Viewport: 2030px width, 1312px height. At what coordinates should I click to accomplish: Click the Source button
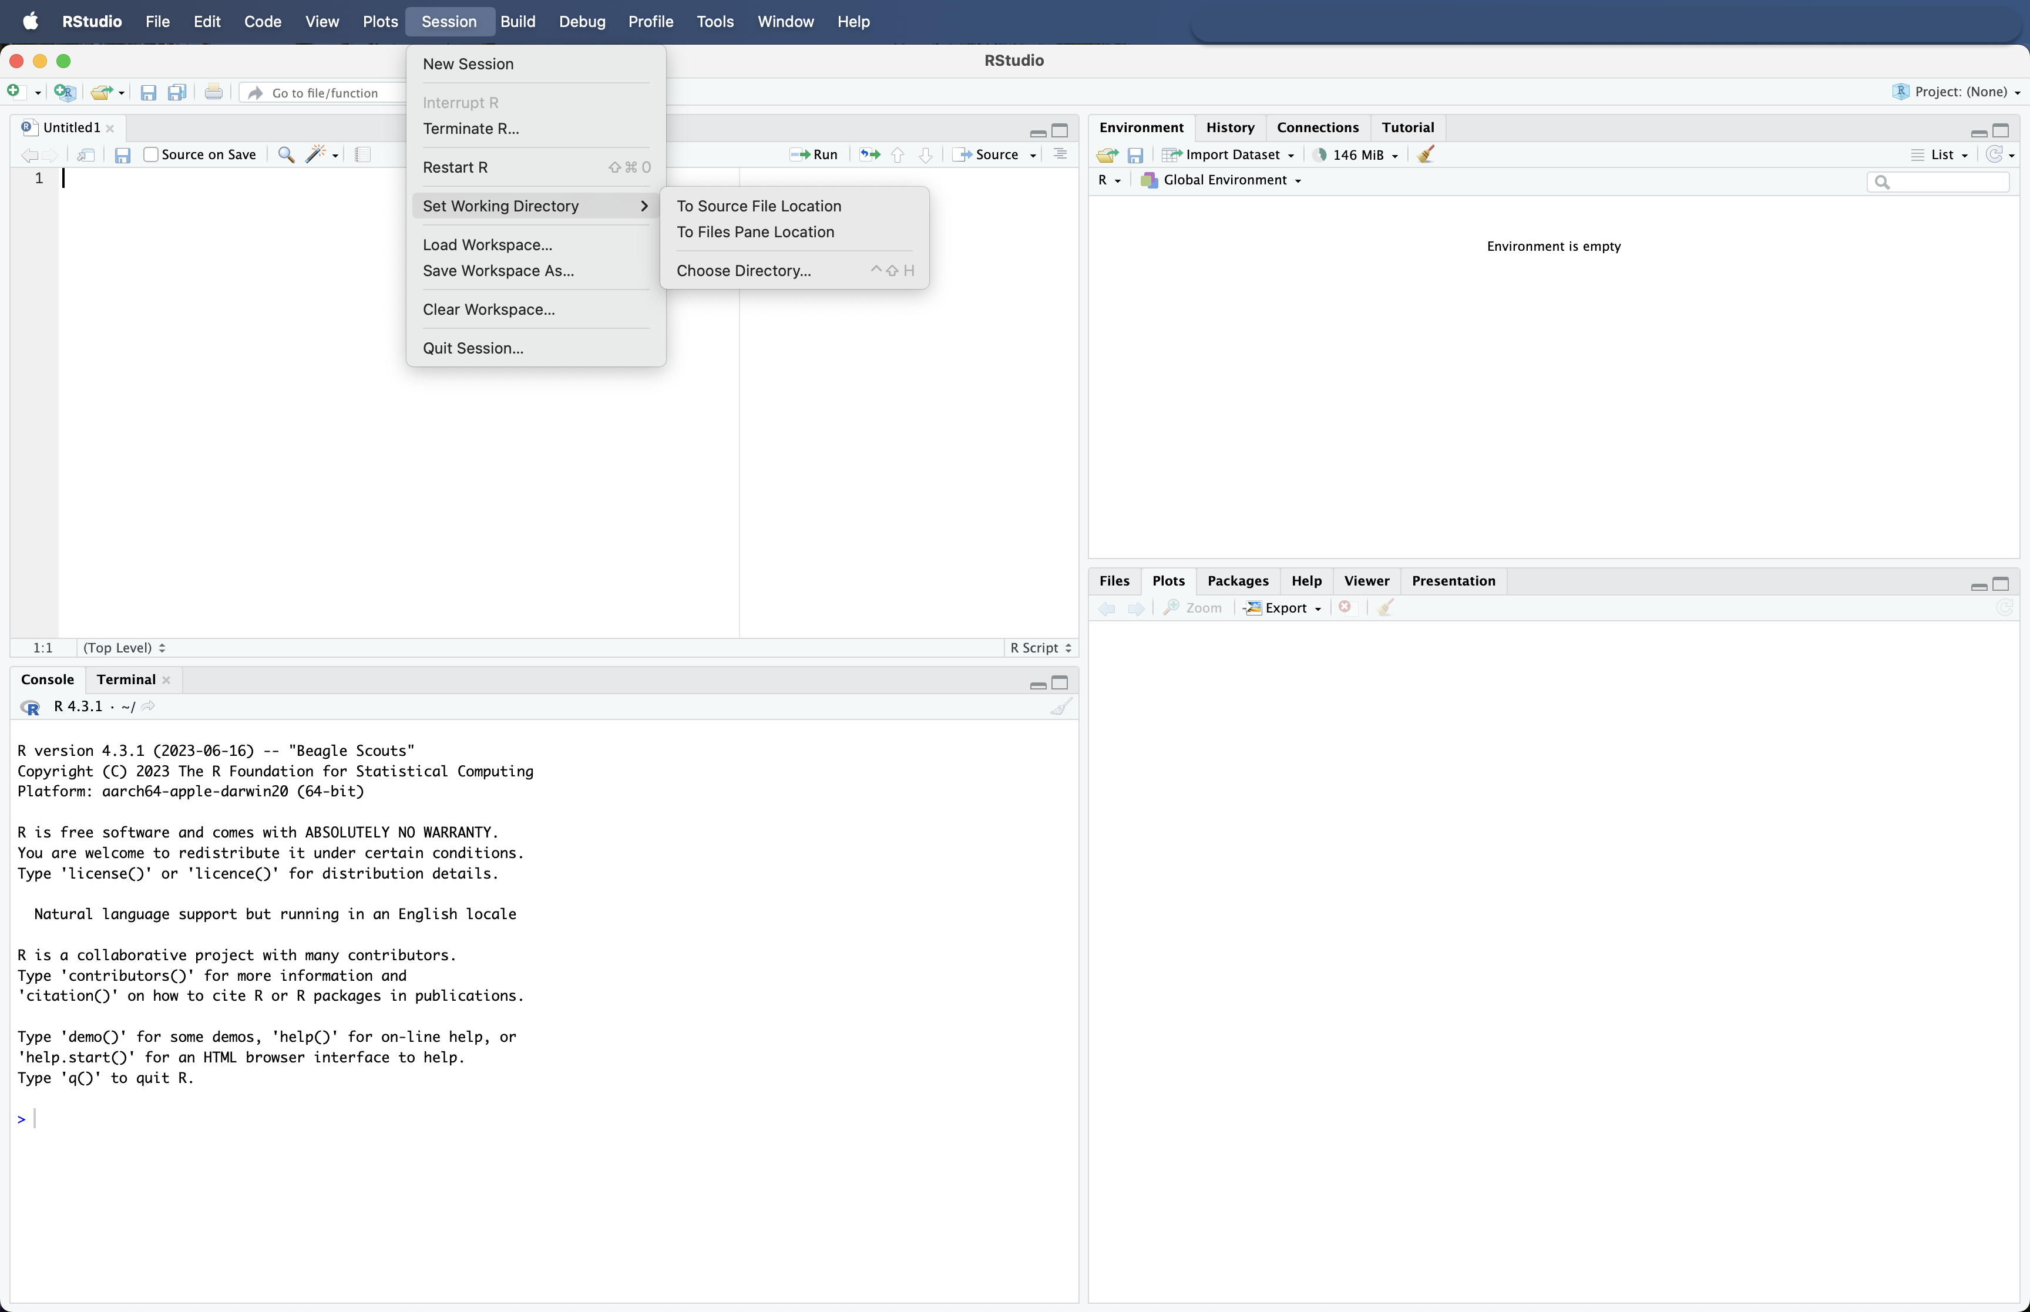tap(986, 155)
